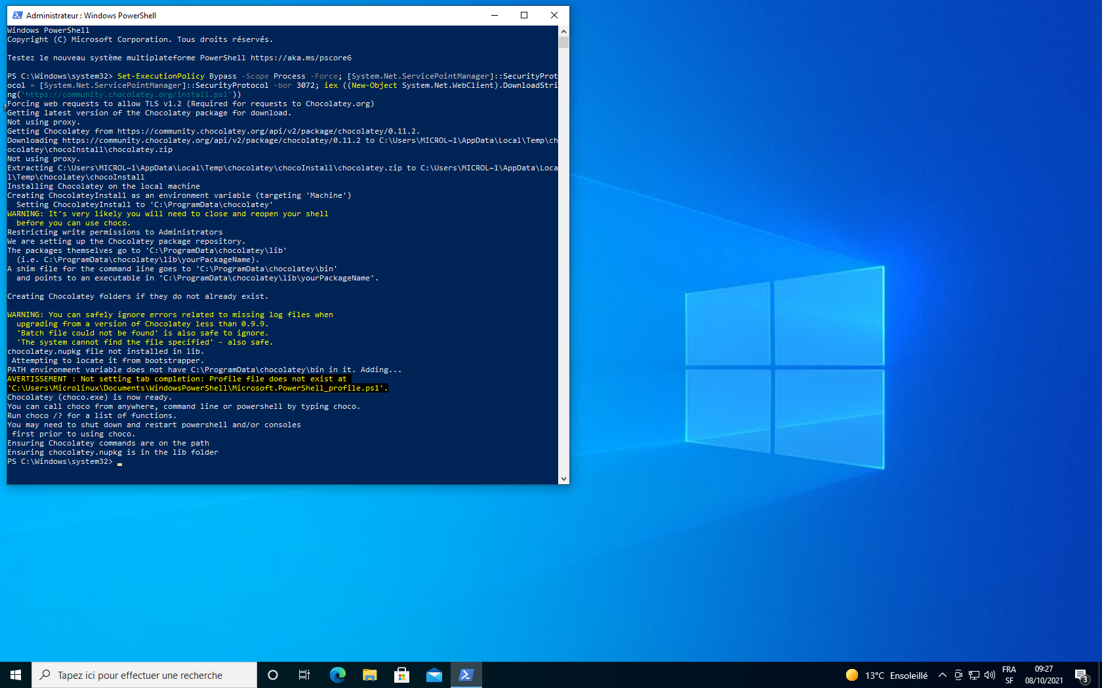Screen dimensions: 1102x688
Task: Click the PowerShell scrollbar up arrow
Action: pos(563,31)
